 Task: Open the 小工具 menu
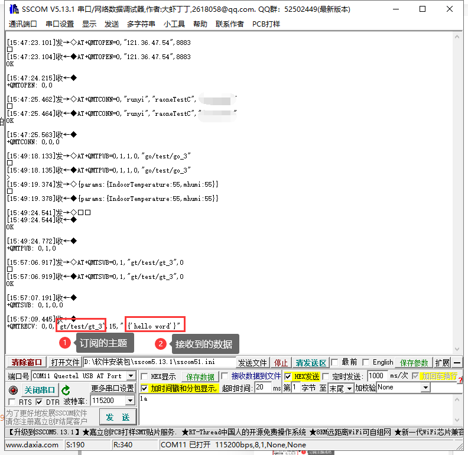point(174,24)
